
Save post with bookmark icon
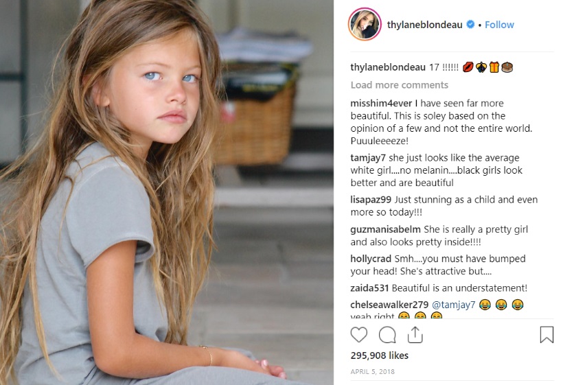pos(546,335)
